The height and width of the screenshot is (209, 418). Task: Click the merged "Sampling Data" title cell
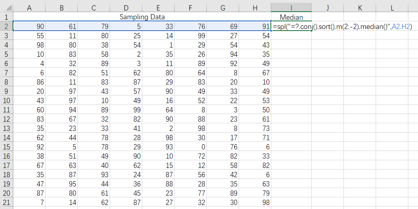[x=142, y=17]
